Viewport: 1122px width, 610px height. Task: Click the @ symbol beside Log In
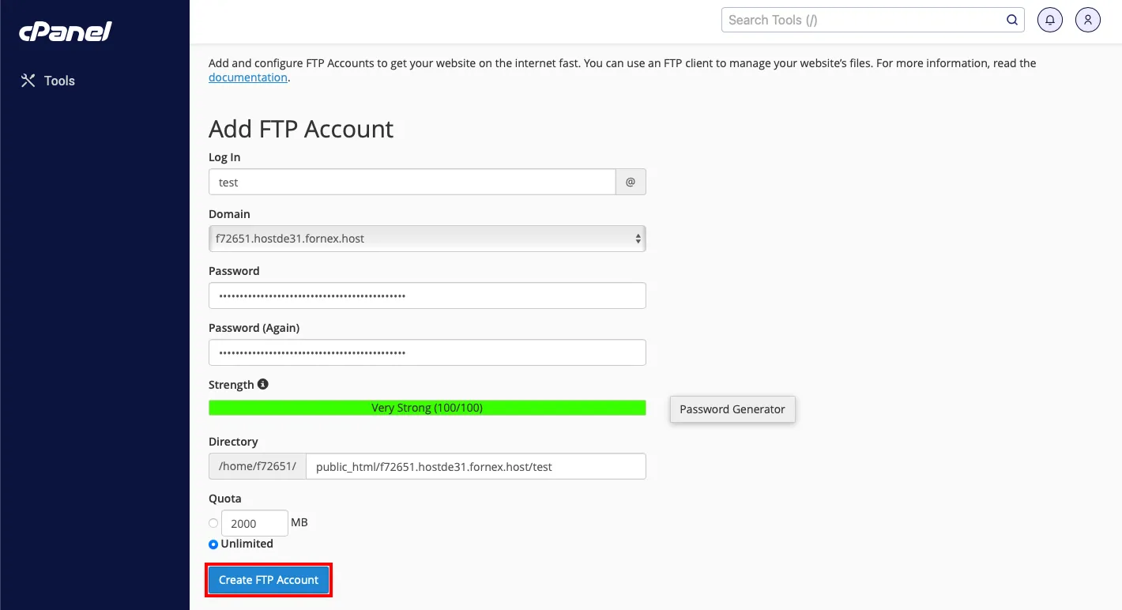(x=631, y=182)
